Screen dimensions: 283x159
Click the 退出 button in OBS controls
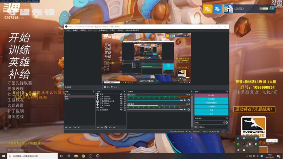(211, 114)
